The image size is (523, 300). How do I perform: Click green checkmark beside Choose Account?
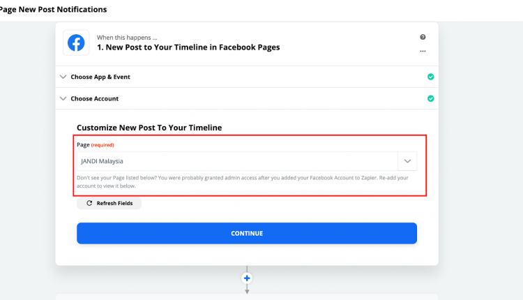point(431,98)
